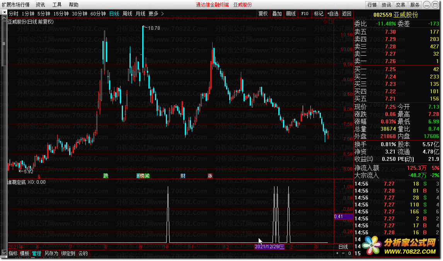Click the red diamond icon above price axis

coord(325,22)
